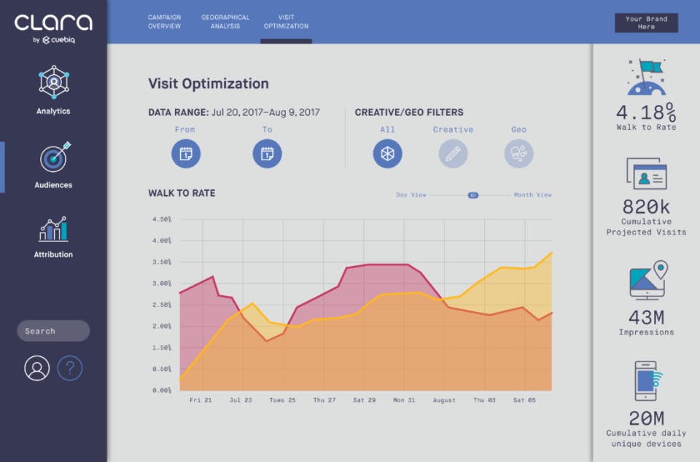The width and height of the screenshot is (700, 462).
Task: Open the Analytics section icon
Action: [x=53, y=82]
